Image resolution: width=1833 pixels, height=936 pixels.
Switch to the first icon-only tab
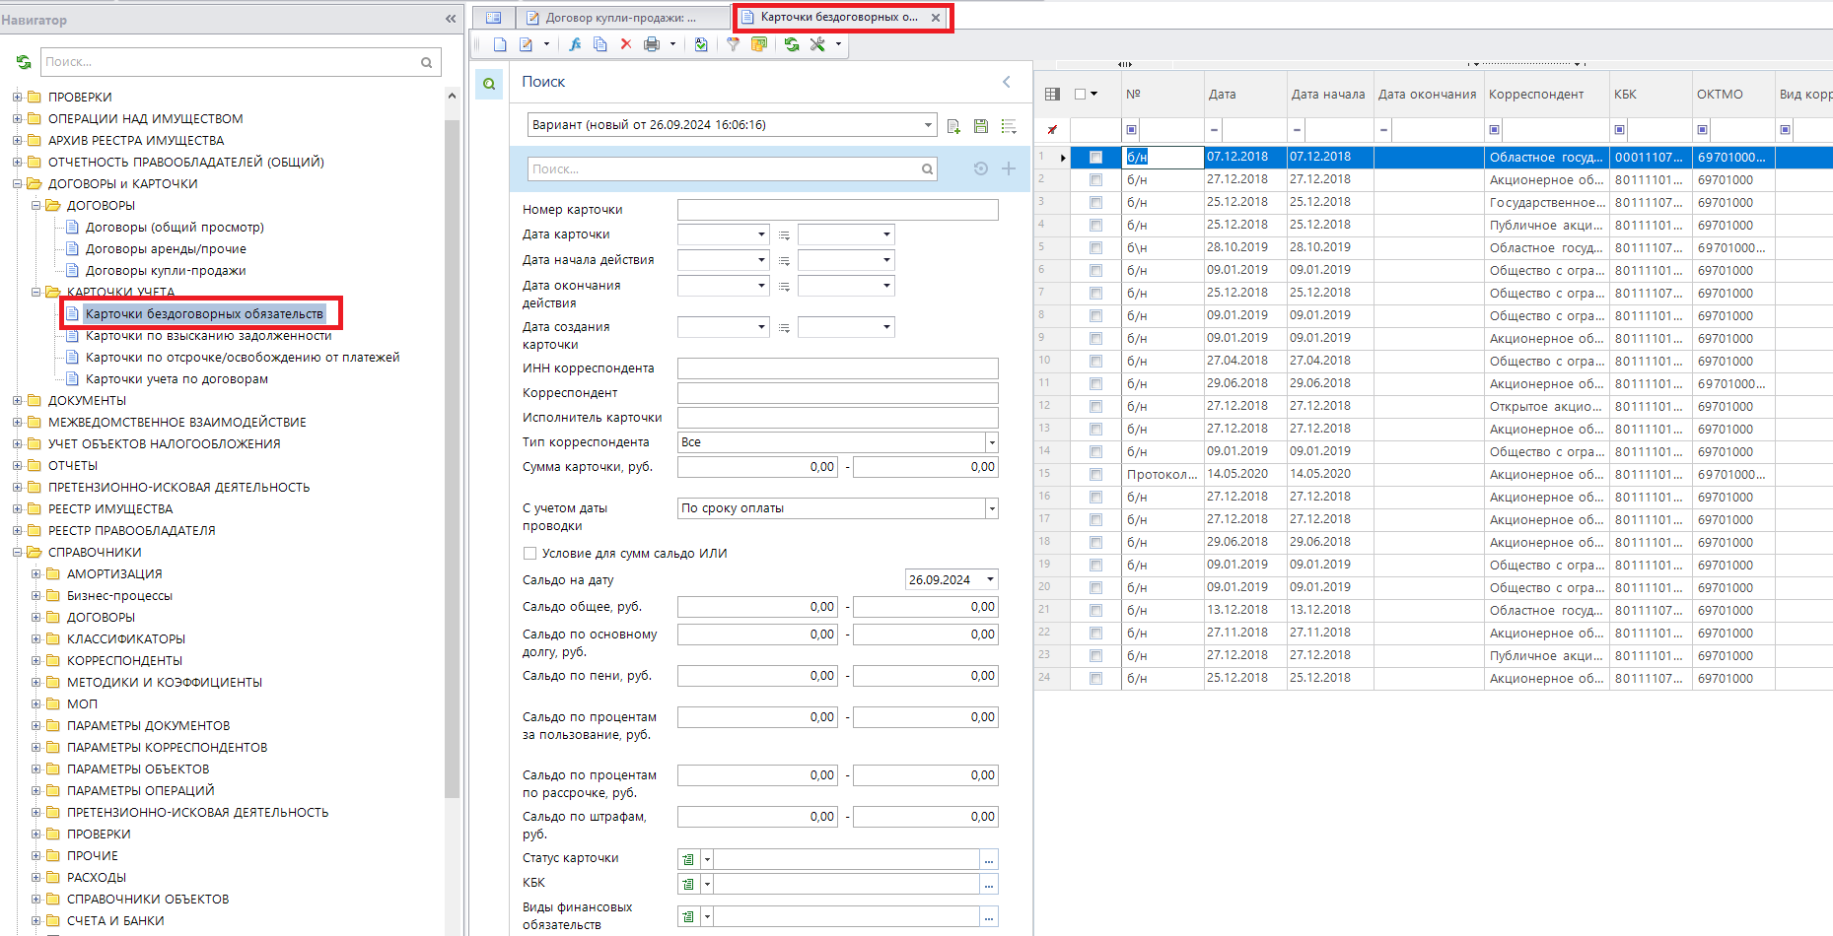494,18
